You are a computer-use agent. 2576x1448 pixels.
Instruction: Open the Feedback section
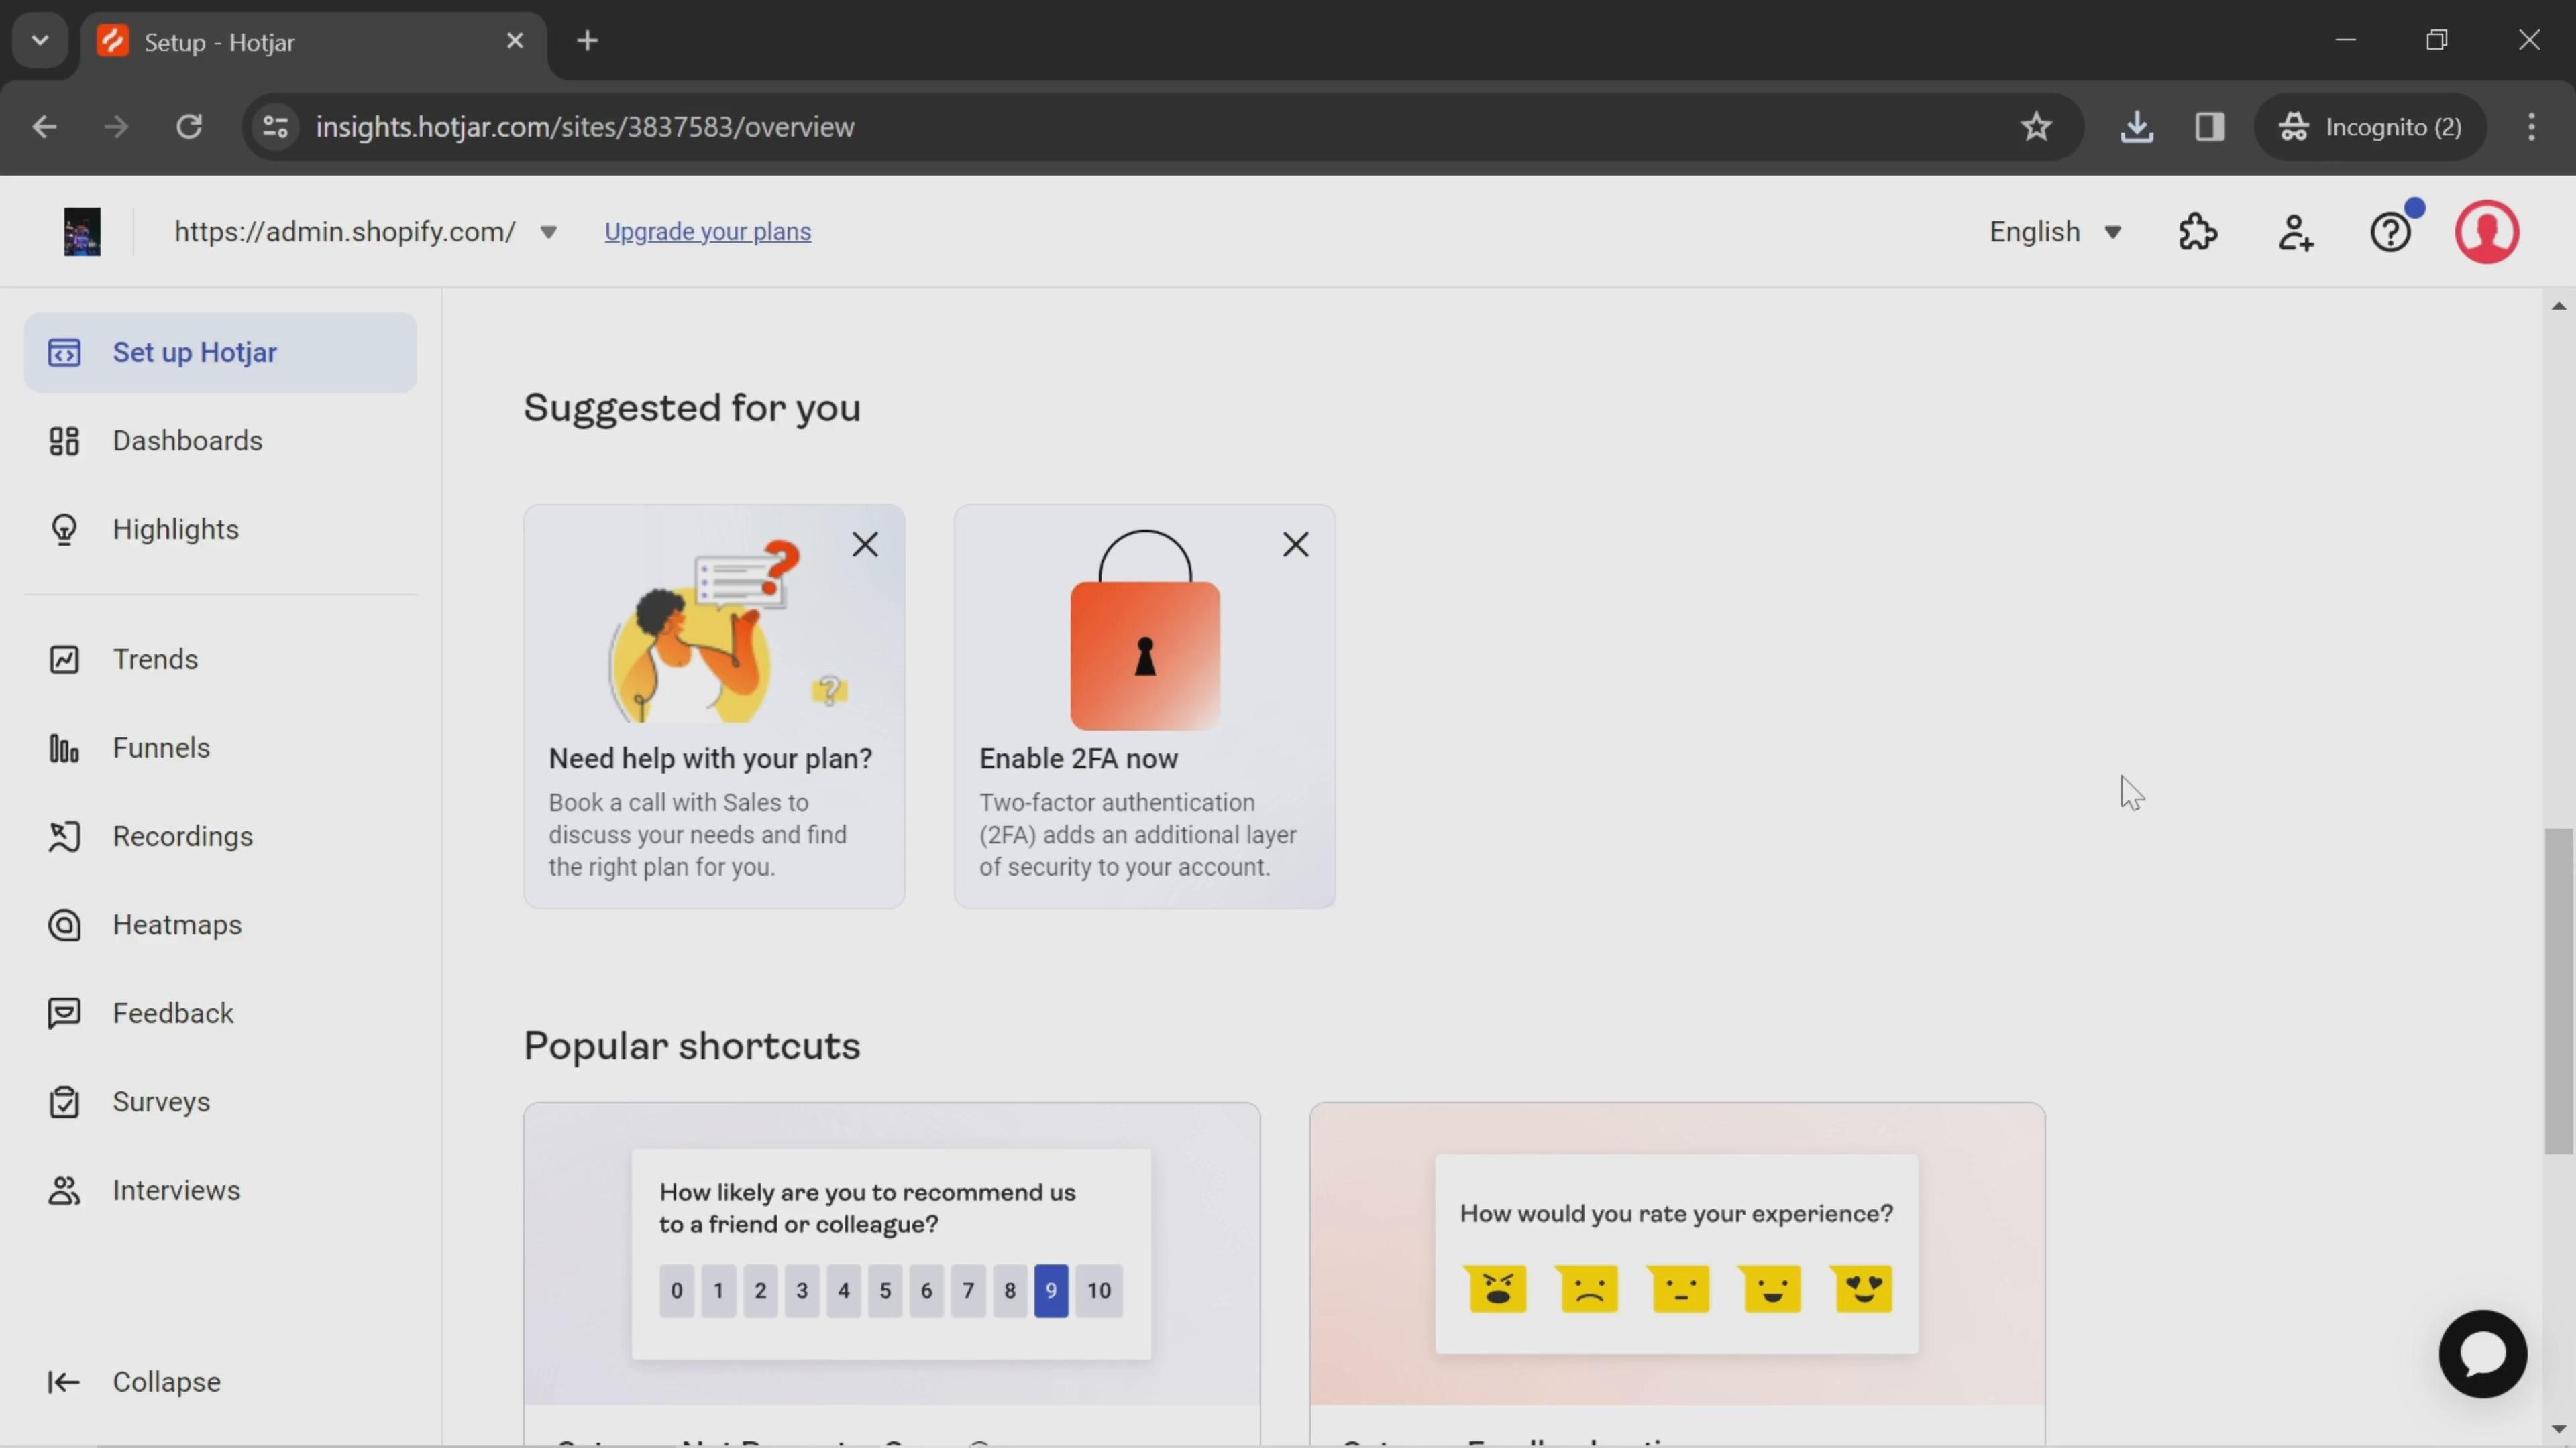click(x=172, y=1013)
